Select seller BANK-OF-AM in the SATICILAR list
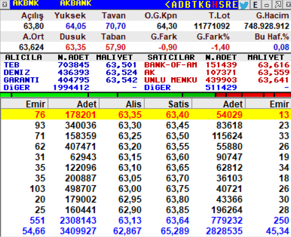Image resolution: width=291 pixels, height=237 pixels. pyautogui.click(x=171, y=65)
